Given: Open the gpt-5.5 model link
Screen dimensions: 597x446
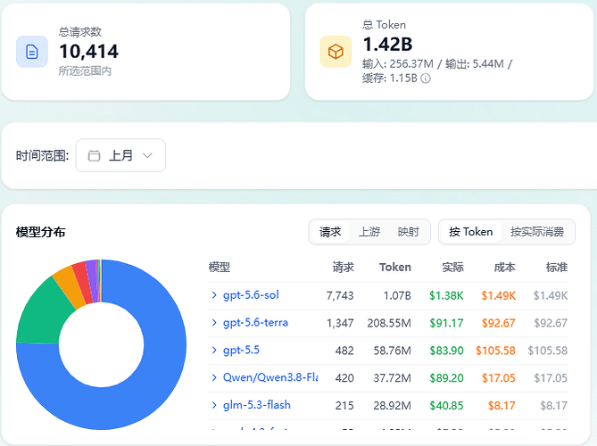Looking at the screenshot, I should click(241, 350).
